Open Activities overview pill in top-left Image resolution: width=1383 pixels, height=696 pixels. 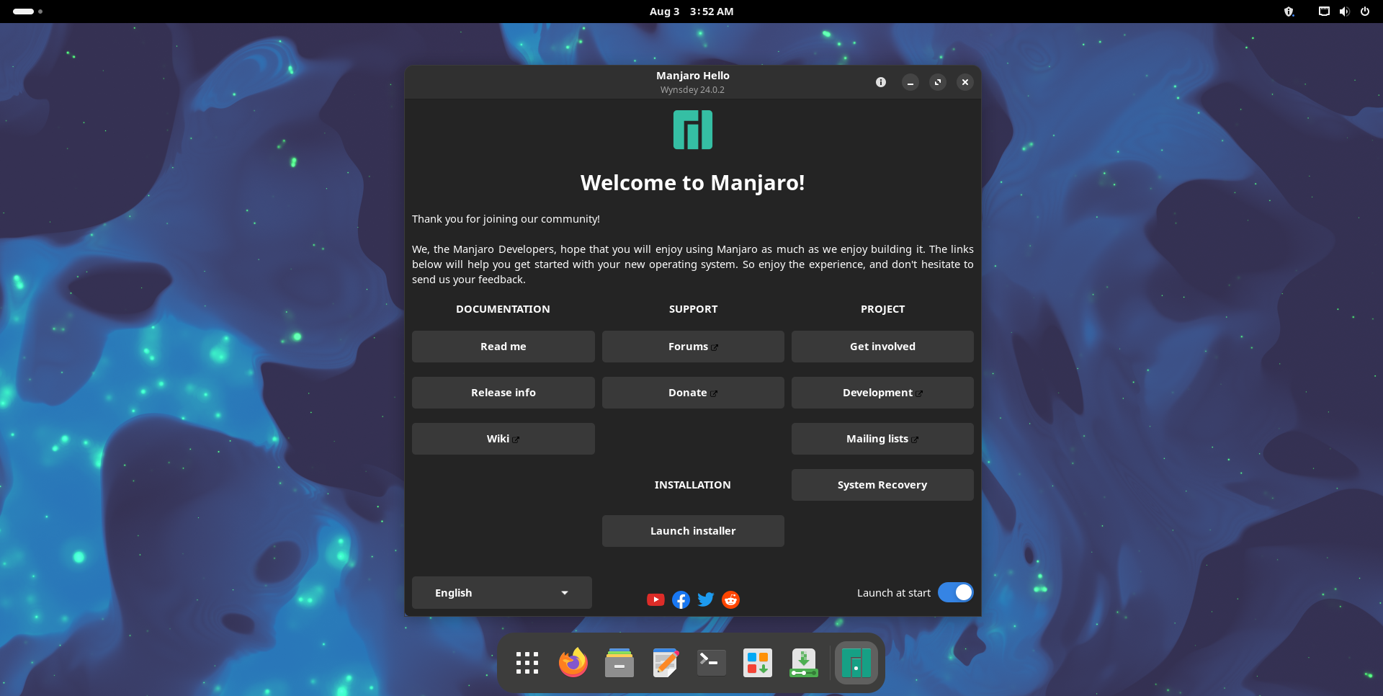[27, 12]
